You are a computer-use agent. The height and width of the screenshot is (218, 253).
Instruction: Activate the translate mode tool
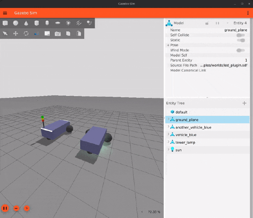click(x=16, y=34)
